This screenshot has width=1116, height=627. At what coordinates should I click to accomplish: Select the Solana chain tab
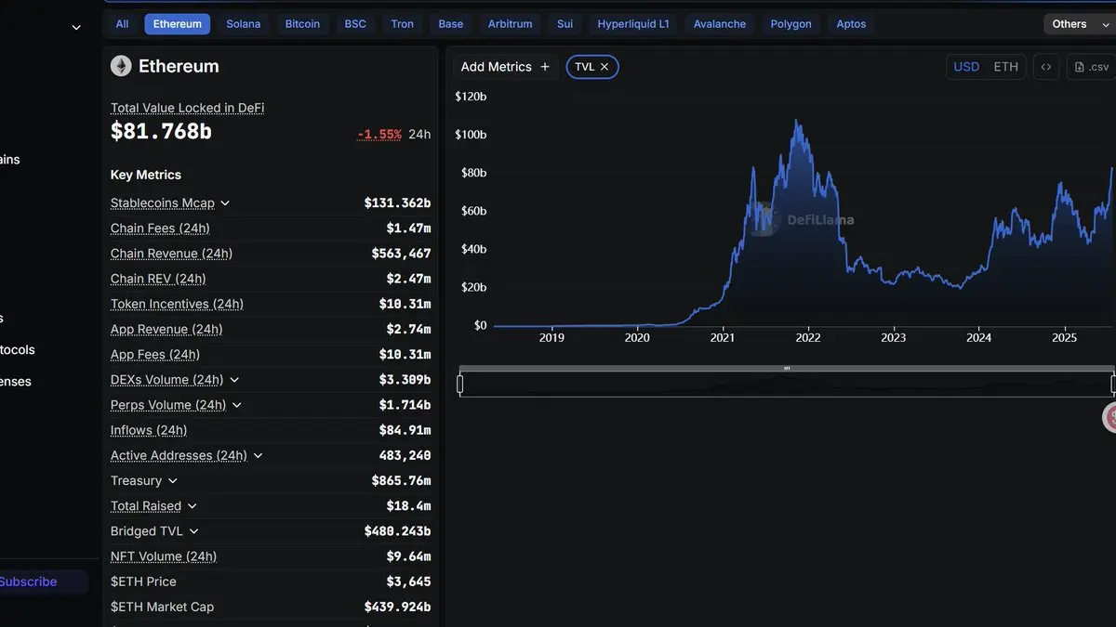pos(244,24)
